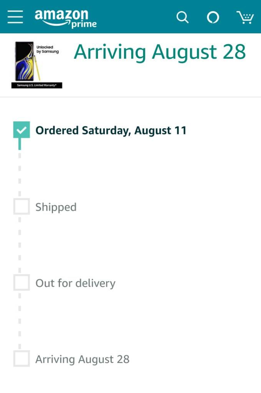This screenshot has height=393, width=261.
Task: Activate the Alexa circle icon
Action: 213,17
